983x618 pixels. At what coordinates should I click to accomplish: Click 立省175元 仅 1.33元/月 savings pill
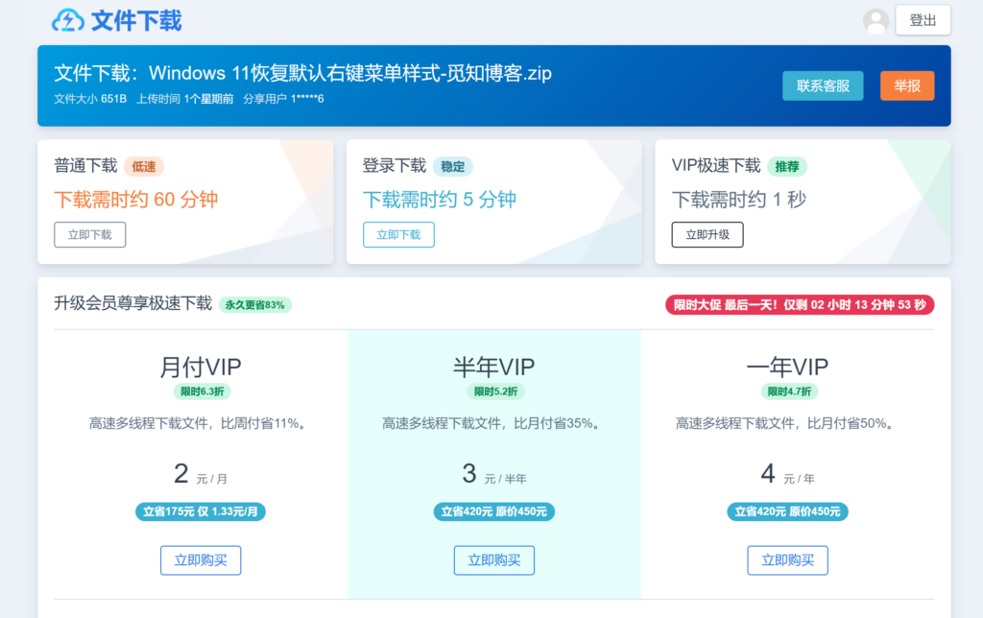coord(201,512)
